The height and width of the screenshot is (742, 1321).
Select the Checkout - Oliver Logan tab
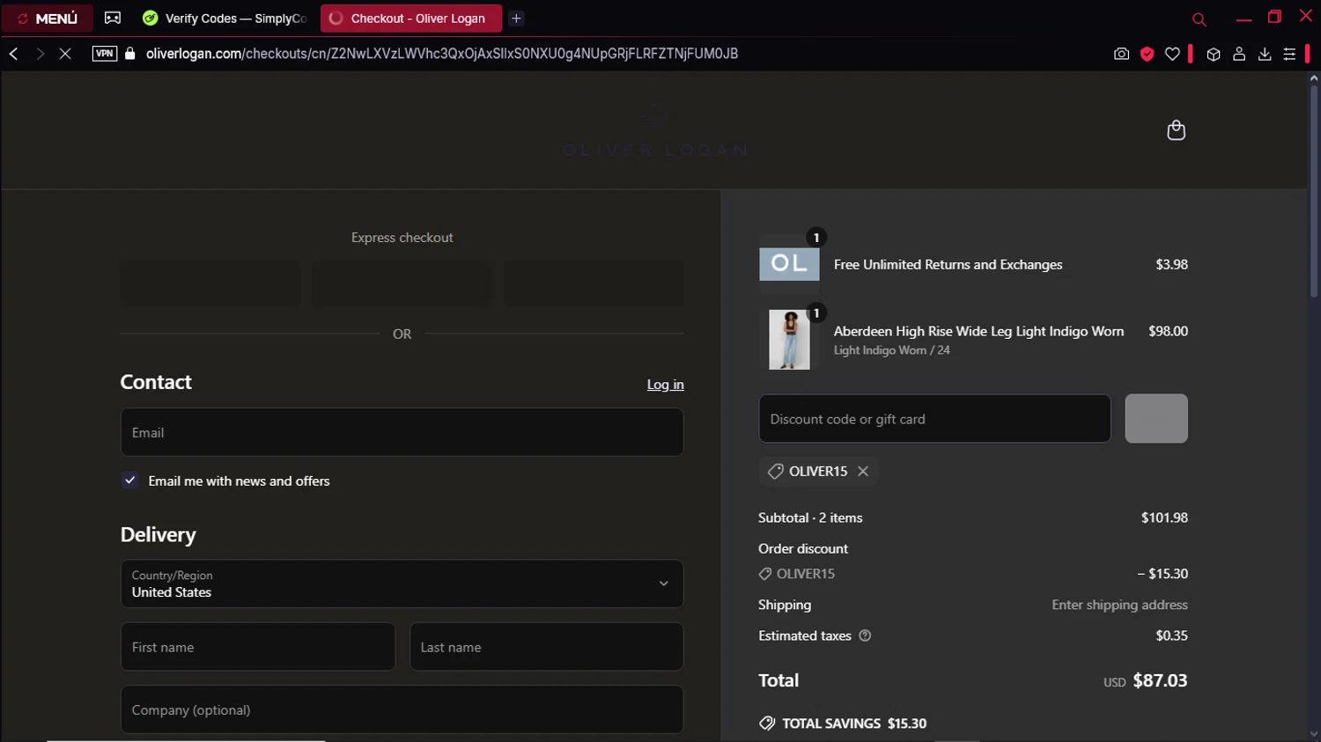click(410, 18)
